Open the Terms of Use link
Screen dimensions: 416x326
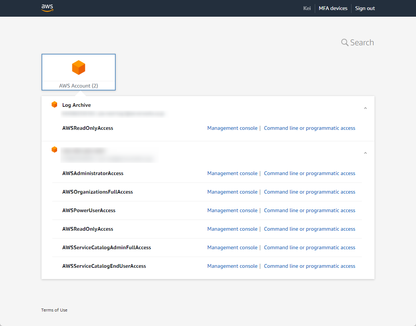tap(54, 310)
